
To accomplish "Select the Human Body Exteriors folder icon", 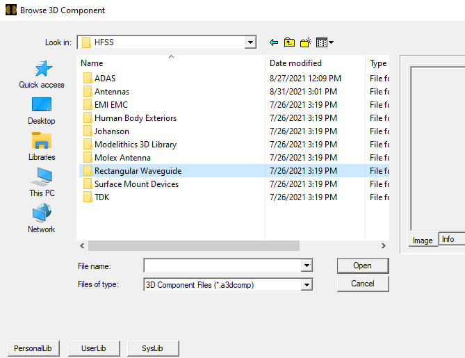I will tap(88, 117).
